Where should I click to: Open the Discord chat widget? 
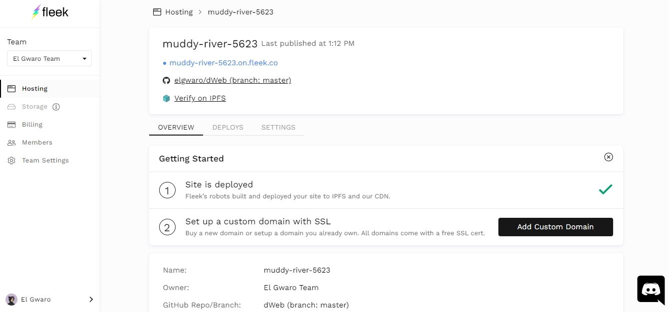click(651, 290)
